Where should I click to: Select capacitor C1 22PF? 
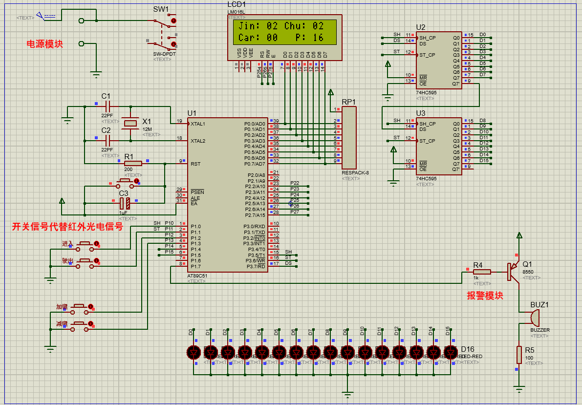click(x=108, y=107)
